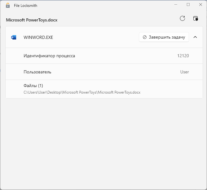This screenshot has width=207, height=190.
Task: Restart as administrator via shield icon
Action: [x=195, y=18]
